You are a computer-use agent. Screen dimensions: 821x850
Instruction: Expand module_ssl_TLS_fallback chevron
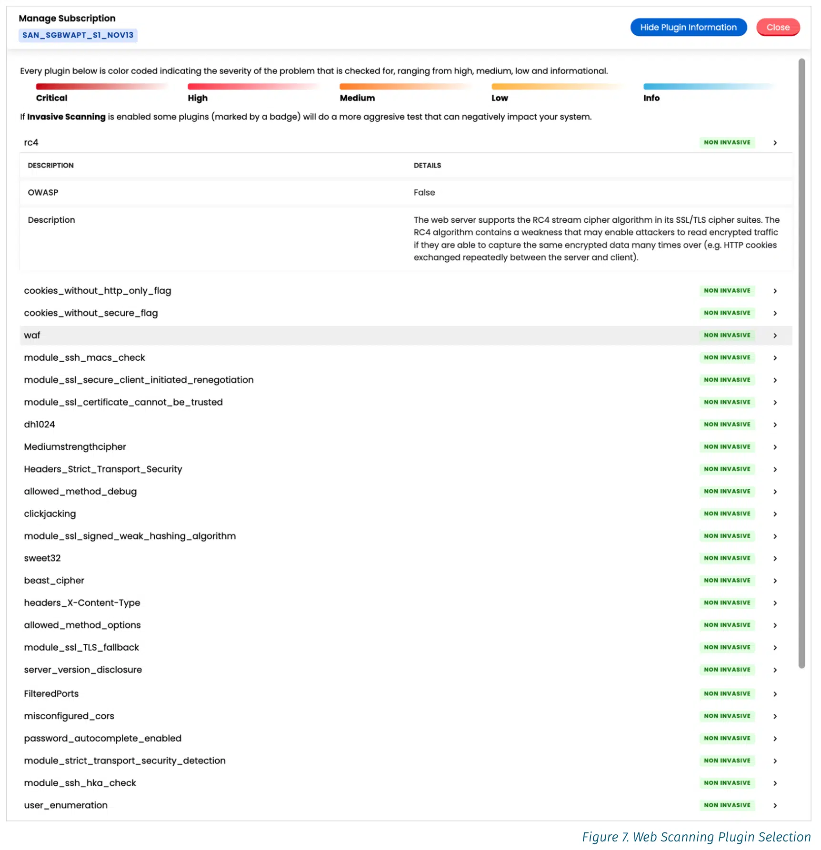tap(775, 648)
